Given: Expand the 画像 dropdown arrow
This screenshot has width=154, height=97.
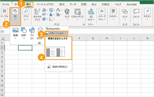Looking at the screenshot, I should tap(15, 38).
